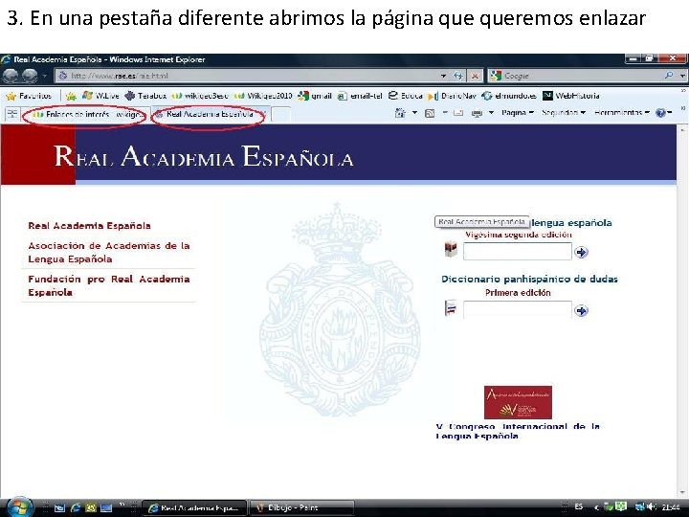Open the recent pages dropdown beside navigation arrows
The height and width of the screenshot is (517, 689).
click(x=44, y=76)
